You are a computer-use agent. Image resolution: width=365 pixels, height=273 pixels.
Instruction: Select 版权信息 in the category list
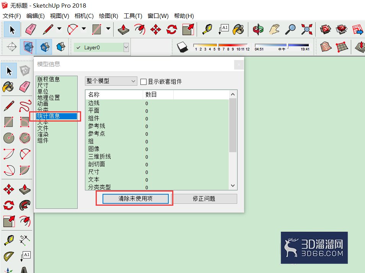click(49, 79)
